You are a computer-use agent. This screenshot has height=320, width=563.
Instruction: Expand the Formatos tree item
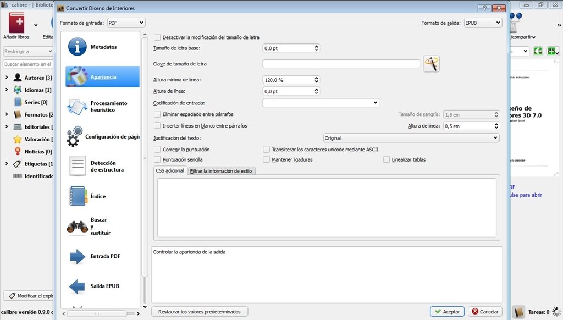pyautogui.click(x=7, y=114)
